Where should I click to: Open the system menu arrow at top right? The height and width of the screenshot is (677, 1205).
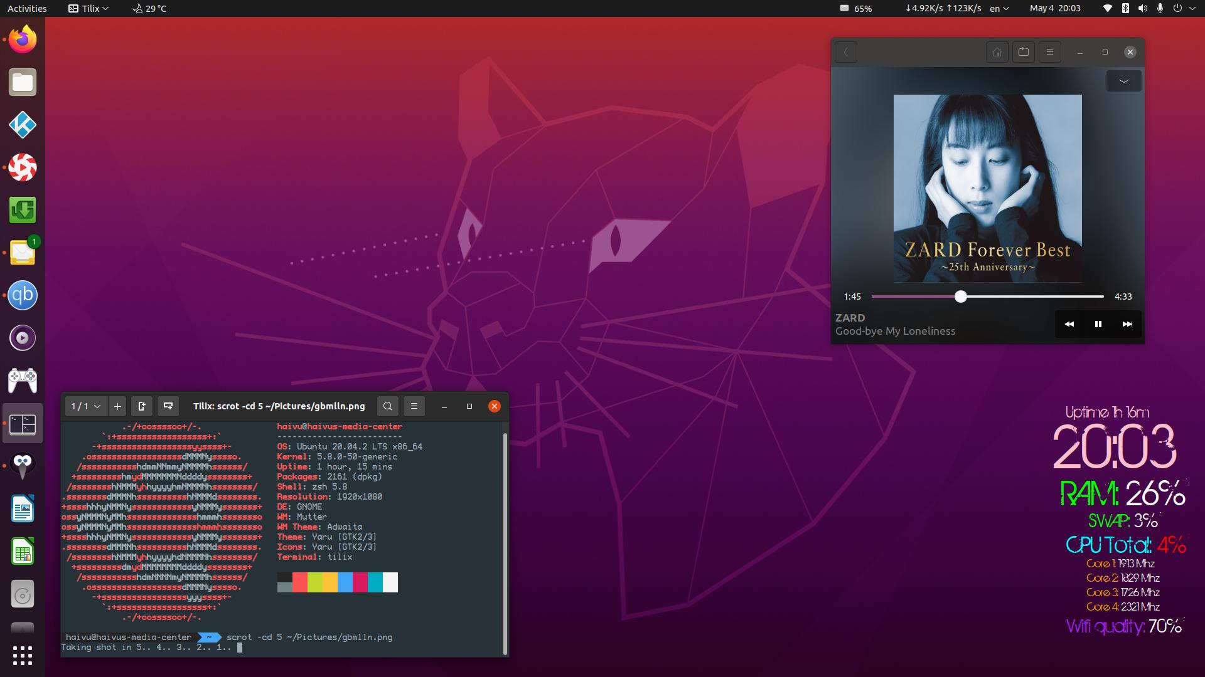1192,8
